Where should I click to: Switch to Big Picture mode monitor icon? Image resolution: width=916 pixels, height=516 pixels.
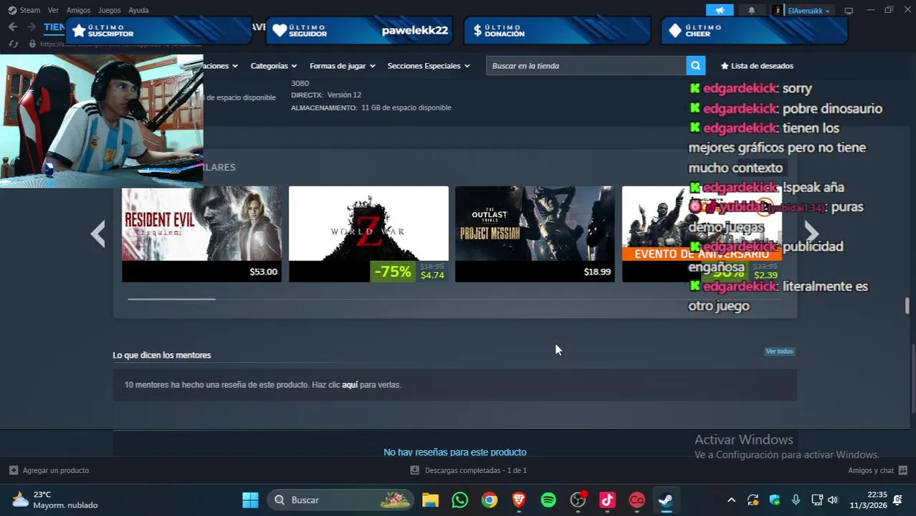(x=849, y=10)
